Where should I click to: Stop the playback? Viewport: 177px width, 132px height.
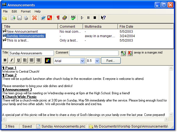tap(95, 18)
